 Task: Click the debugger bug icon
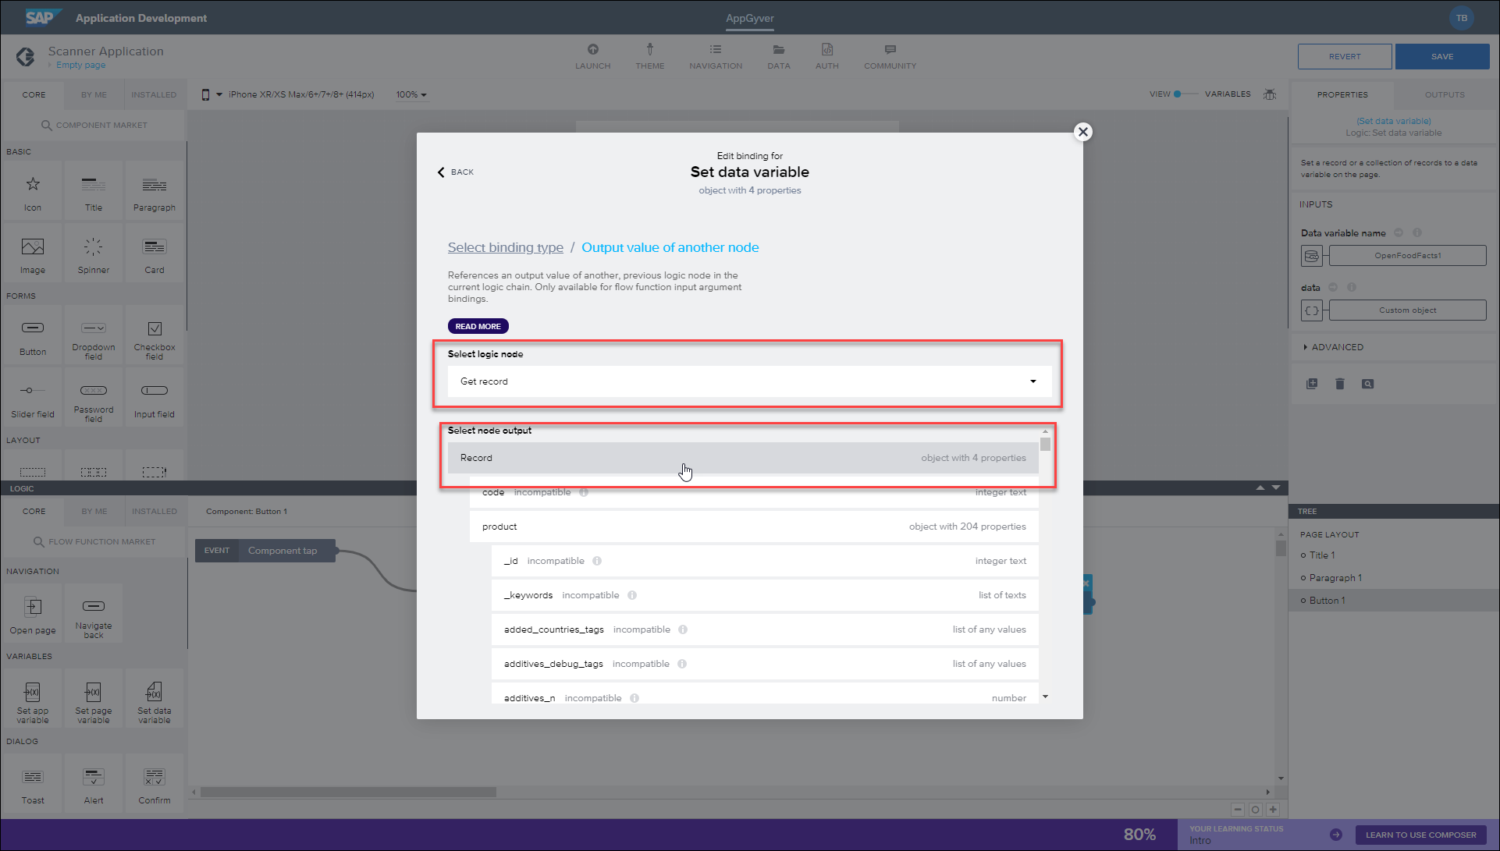[1270, 94]
